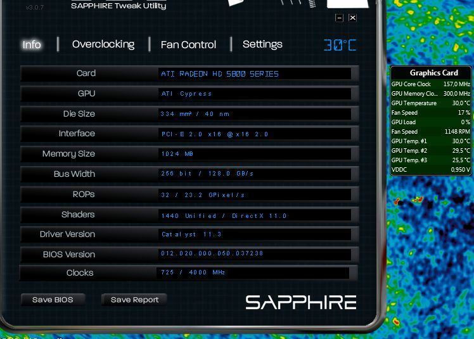This screenshot has height=339, width=474.
Task: Click the 1440 Unified / DirectX 11.0 value
Action: tap(224, 215)
